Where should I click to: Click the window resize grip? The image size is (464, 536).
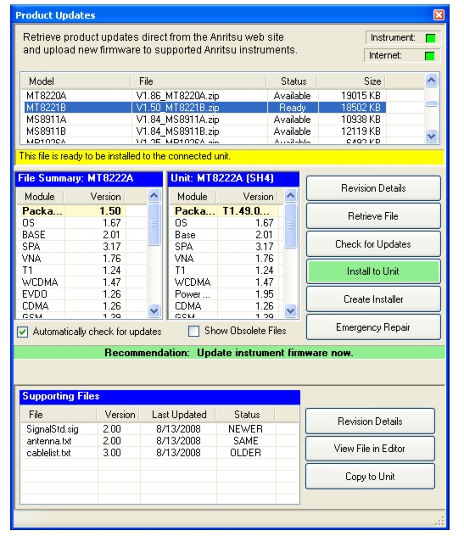[439, 521]
